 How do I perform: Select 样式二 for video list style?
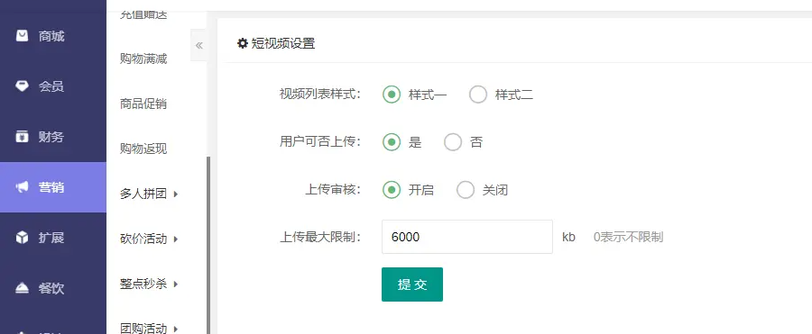[x=478, y=95]
